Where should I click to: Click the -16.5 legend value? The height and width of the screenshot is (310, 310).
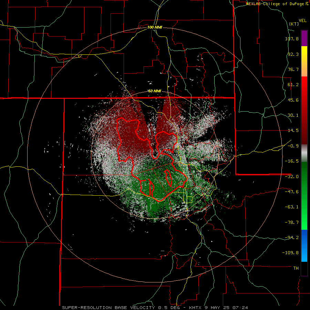click(x=292, y=161)
